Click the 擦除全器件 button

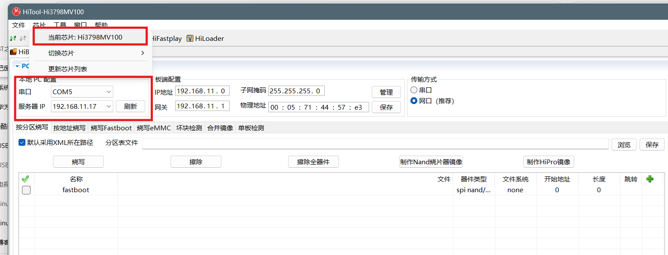[313, 162]
